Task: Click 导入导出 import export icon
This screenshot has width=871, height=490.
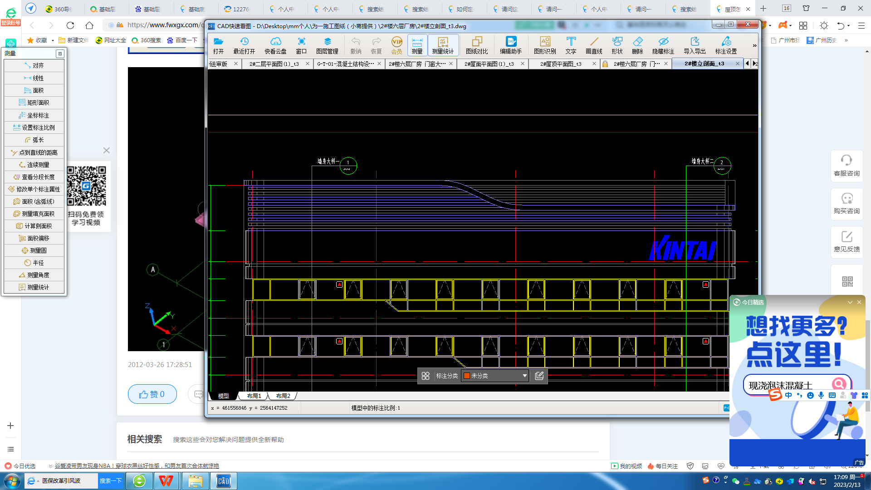Action: (x=695, y=45)
